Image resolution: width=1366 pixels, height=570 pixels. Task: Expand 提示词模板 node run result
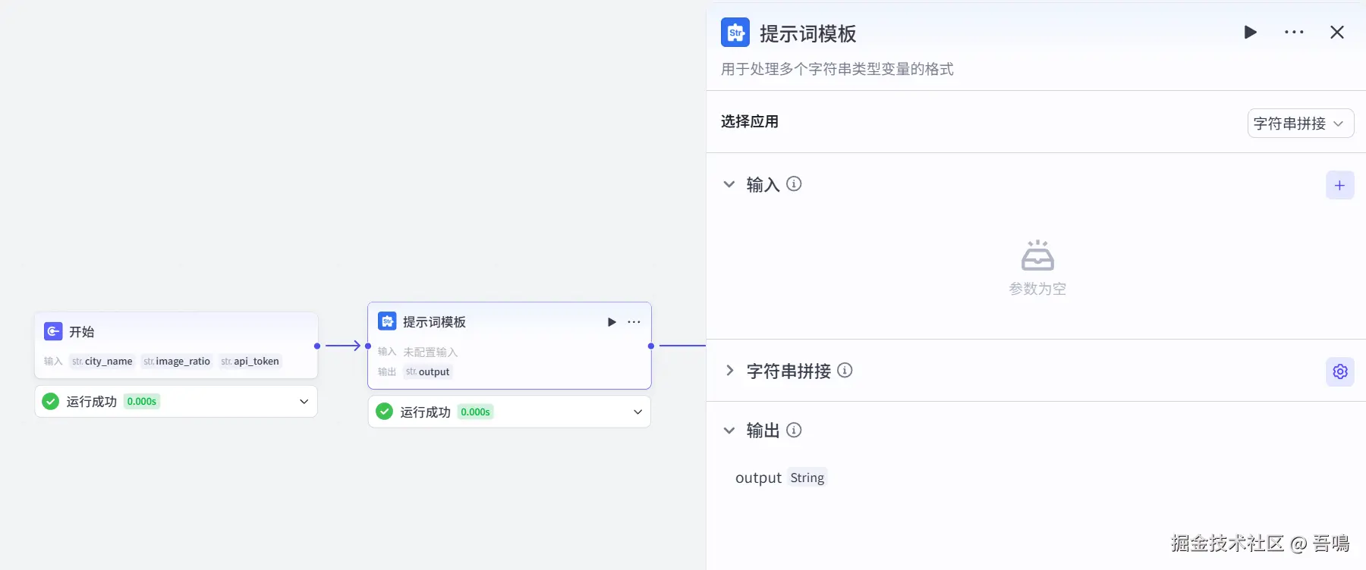click(637, 412)
